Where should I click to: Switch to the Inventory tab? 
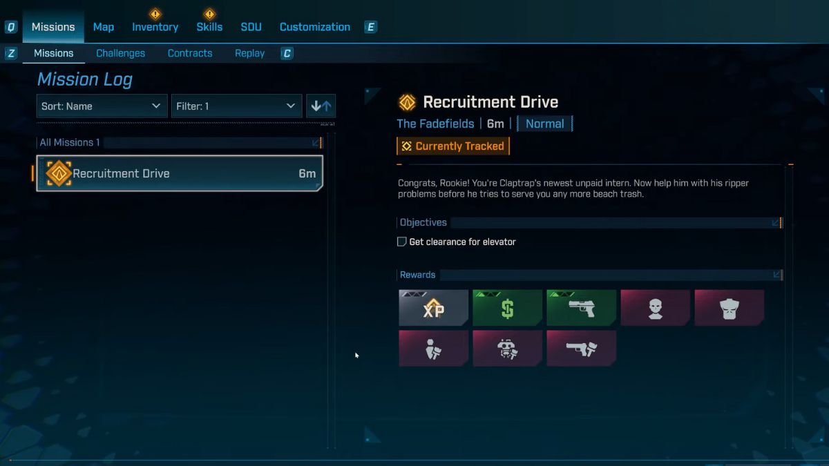tap(155, 27)
